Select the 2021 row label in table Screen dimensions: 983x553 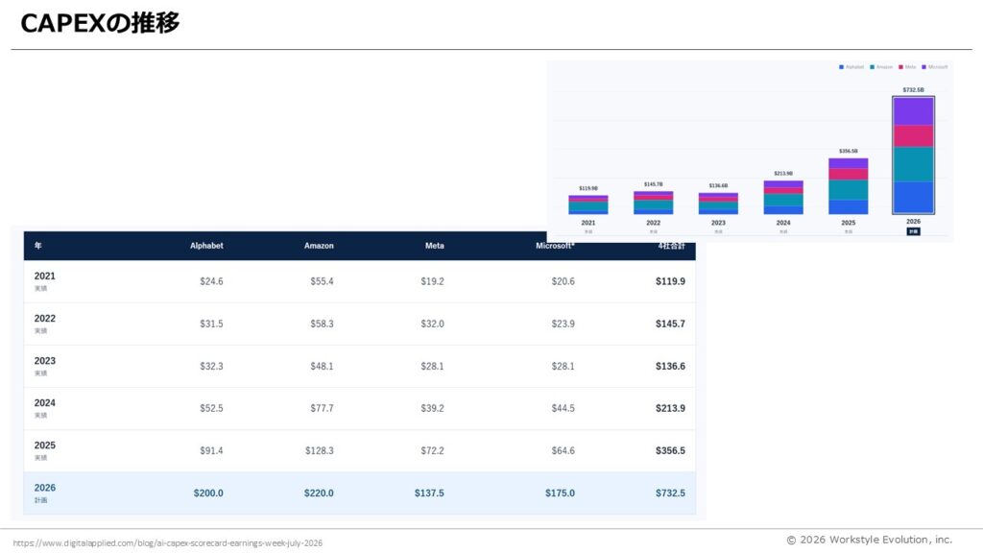pos(44,276)
